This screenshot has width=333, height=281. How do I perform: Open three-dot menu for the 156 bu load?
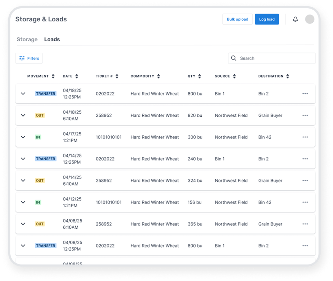tap(305, 202)
